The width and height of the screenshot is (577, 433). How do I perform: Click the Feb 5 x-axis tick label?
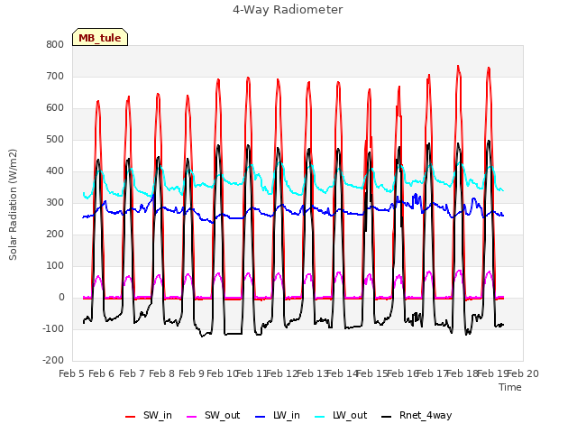pos(72,373)
